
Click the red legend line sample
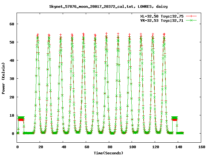(x=191, y=16)
